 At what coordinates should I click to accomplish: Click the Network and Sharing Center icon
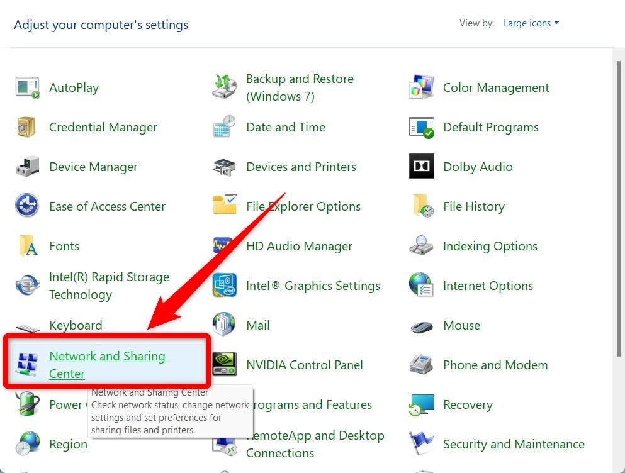27,365
